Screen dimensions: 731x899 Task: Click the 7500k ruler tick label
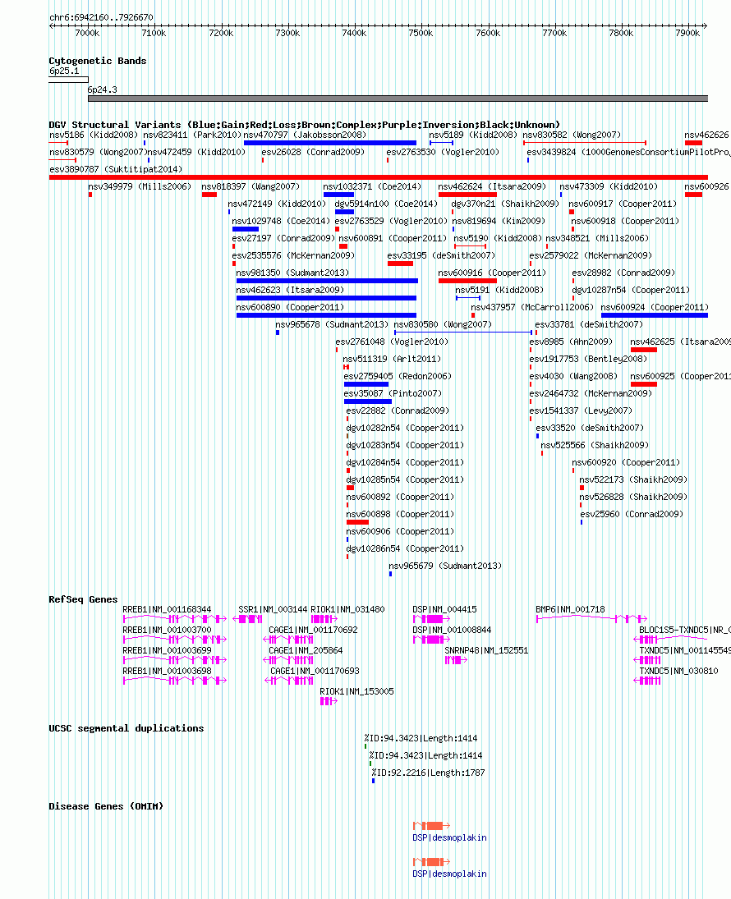point(421,34)
